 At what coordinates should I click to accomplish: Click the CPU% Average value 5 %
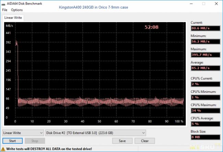click(x=206, y=124)
